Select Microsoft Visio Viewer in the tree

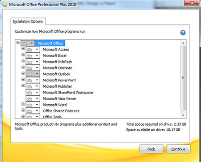59,98
